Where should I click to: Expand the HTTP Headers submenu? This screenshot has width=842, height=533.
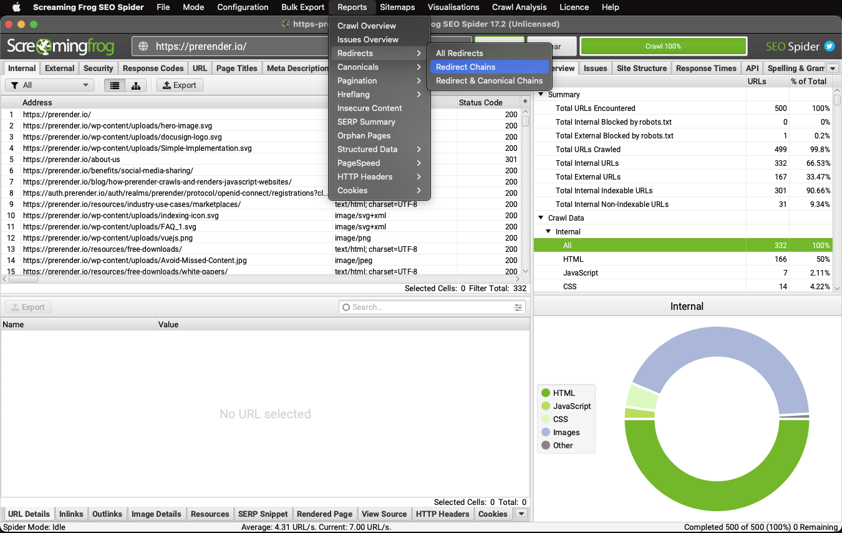click(x=379, y=177)
